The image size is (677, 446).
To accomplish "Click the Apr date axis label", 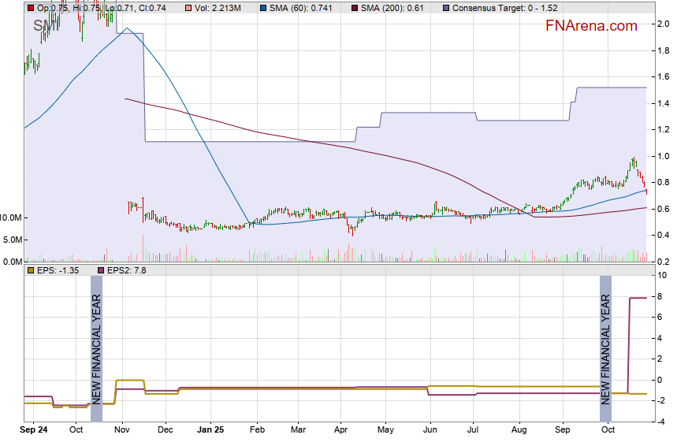I will [x=340, y=431].
